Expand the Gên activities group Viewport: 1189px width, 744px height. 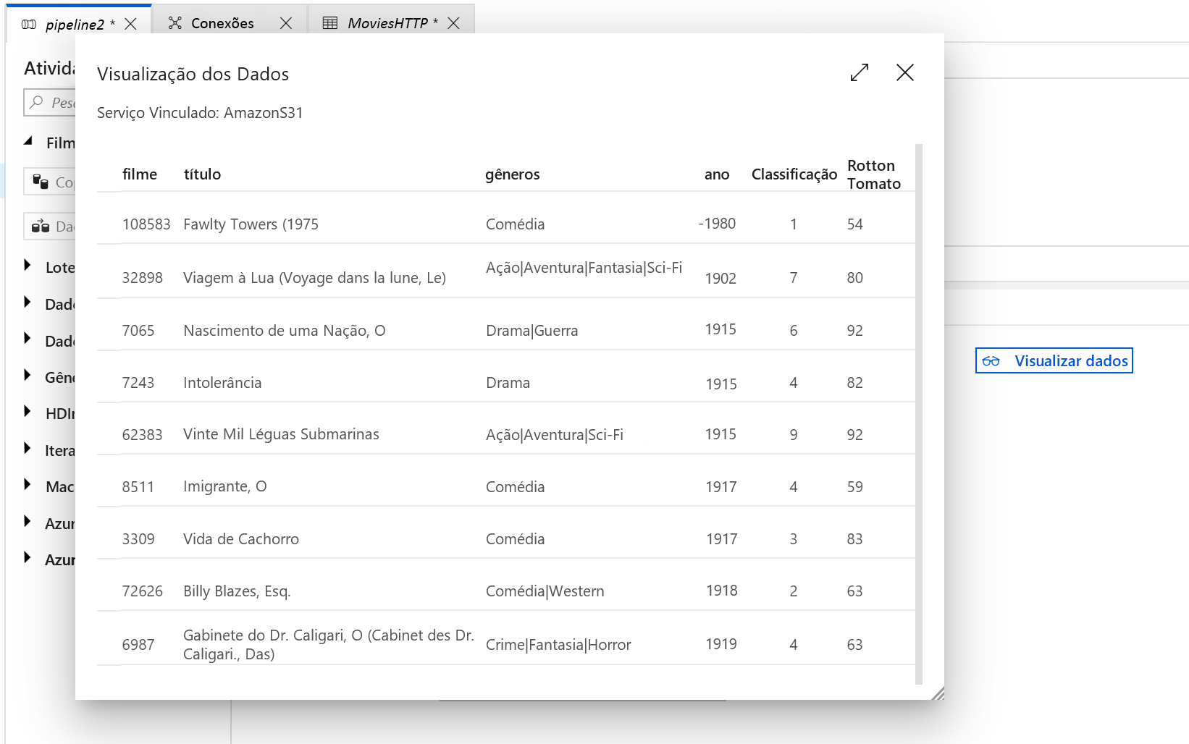pos(28,375)
